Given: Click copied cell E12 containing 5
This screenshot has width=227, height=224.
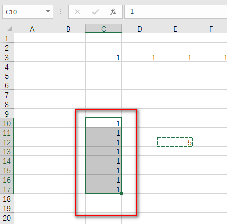Looking at the screenshot, I should coord(175,142).
